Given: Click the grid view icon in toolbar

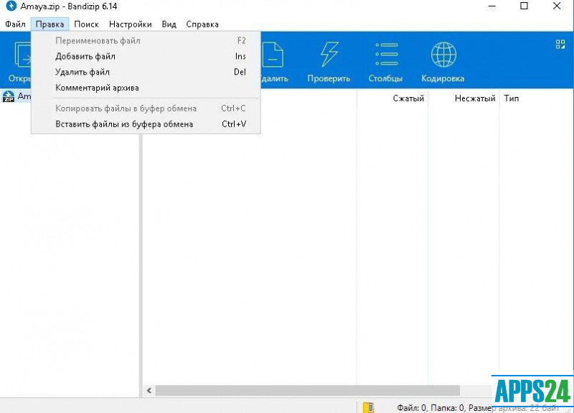Looking at the screenshot, I should pyautogui.click(x=560, y=45).
